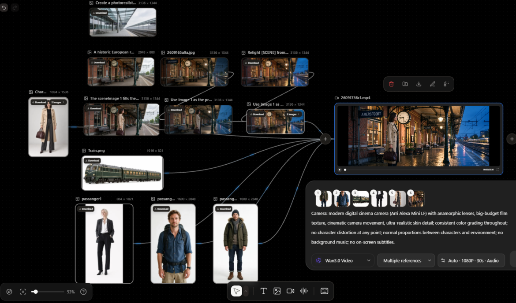The width and height of the screenshot is (516, 303).
Task: Select reference thumbnail number 5
Action: (397, 199)
